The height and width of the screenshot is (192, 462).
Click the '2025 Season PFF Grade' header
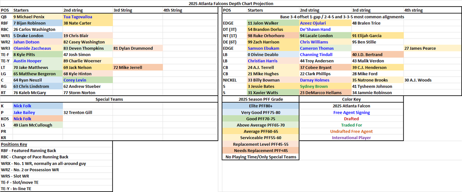pyautogui.click(x=260, y=99)
